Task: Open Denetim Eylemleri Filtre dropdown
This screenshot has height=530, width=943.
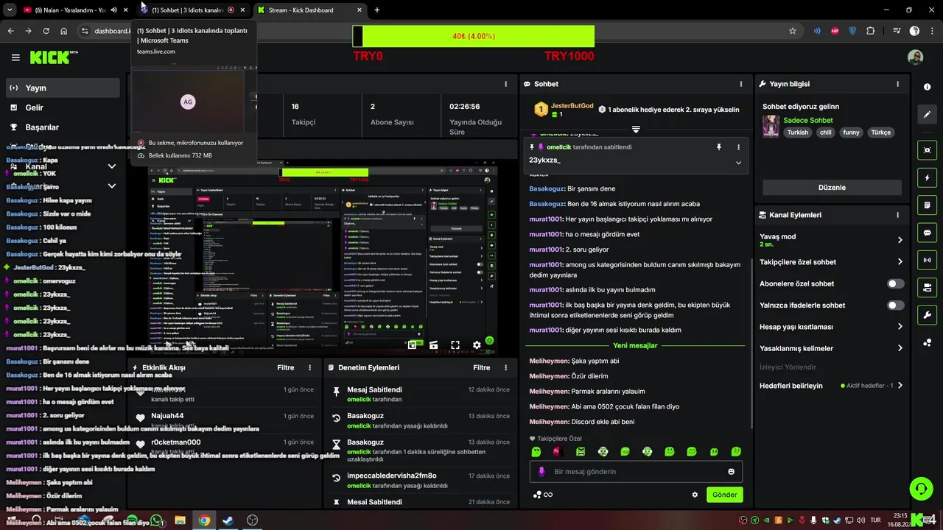Action: [x=481, y=367]
